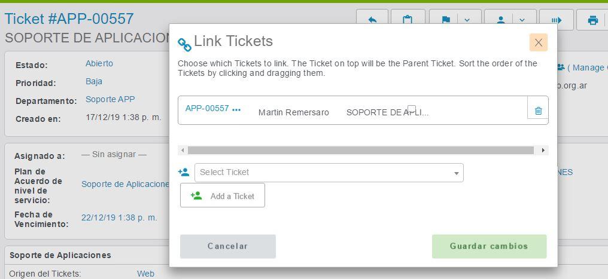This screenshot has height=279, width=608.
Task: Delete the APP-00557 row with trash icon
Action: tap(538, 111)
